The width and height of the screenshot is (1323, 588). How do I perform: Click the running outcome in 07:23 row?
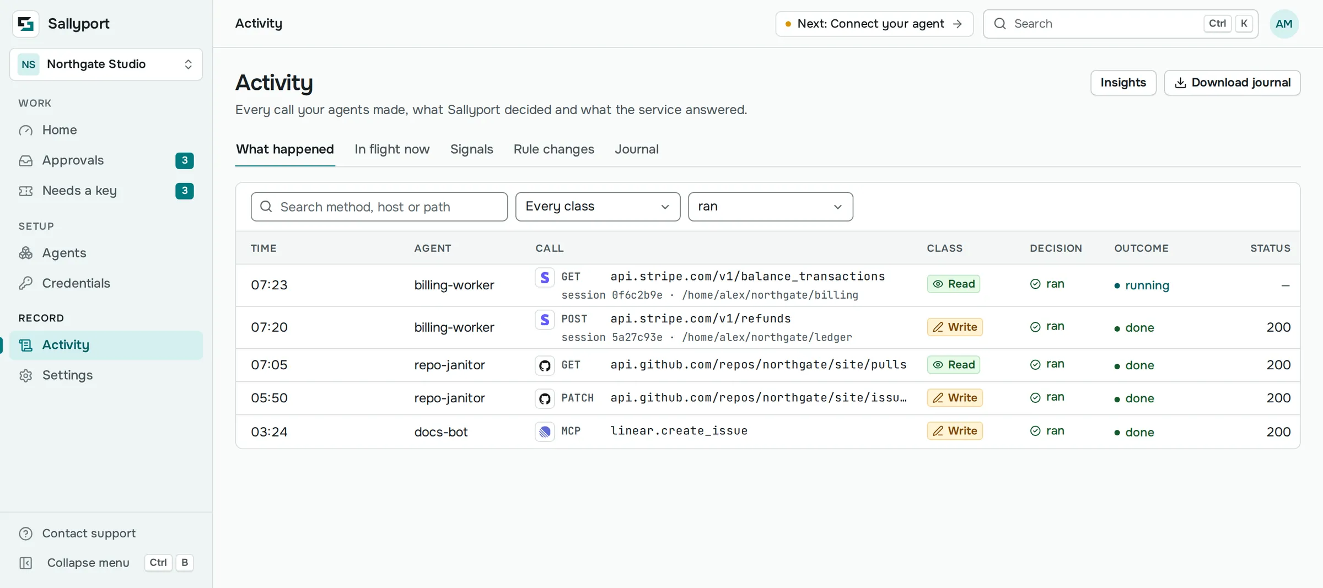click(1142, 285)
